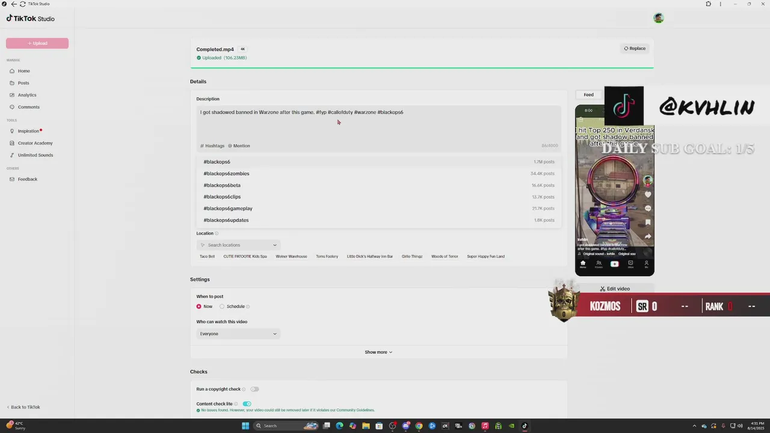Enable the Run a copyright check switch
Image resolution: width=770 pixels, height=433 pixels.
click(x=255, y=389)
